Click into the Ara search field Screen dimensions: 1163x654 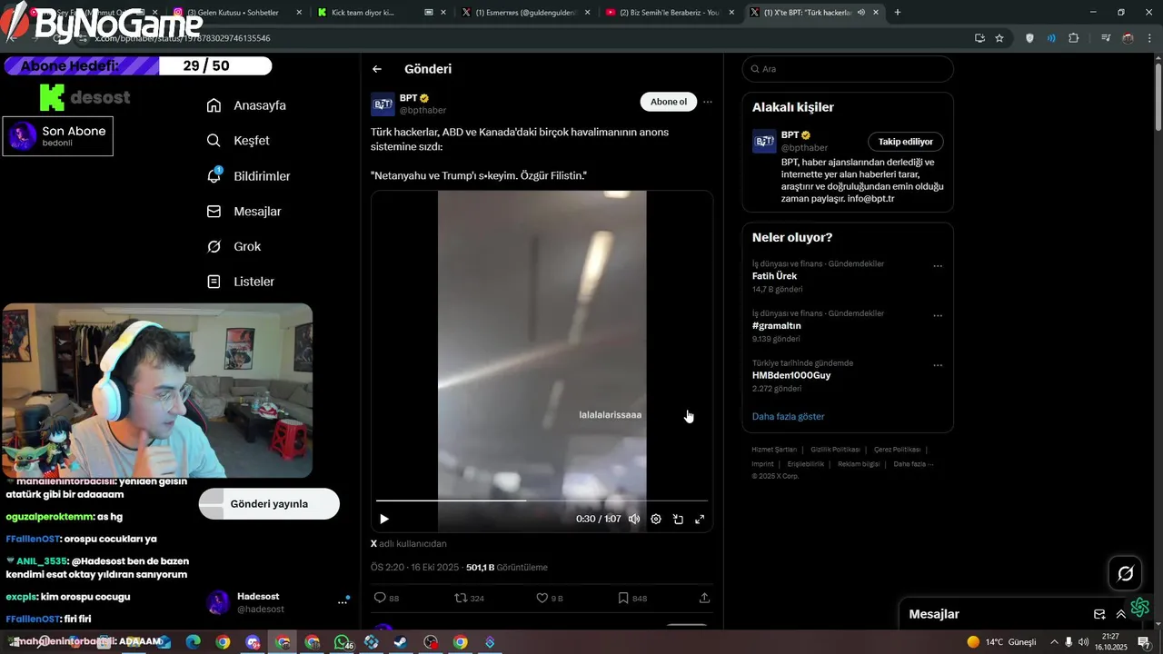(x=848, y=69)
